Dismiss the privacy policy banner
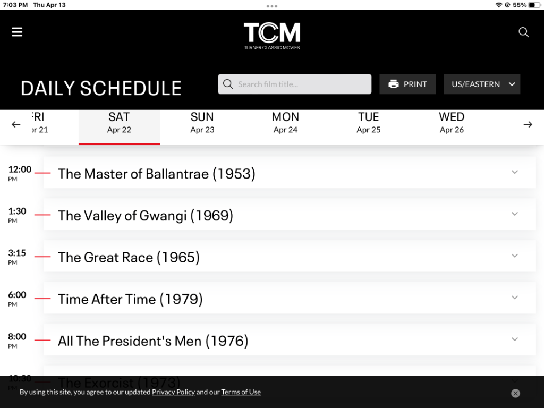Screen dimensions: 544x408 pos(515,393)
